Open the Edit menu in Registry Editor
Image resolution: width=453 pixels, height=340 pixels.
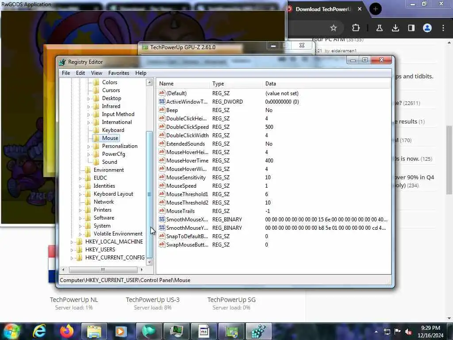(x=81, y=73)
